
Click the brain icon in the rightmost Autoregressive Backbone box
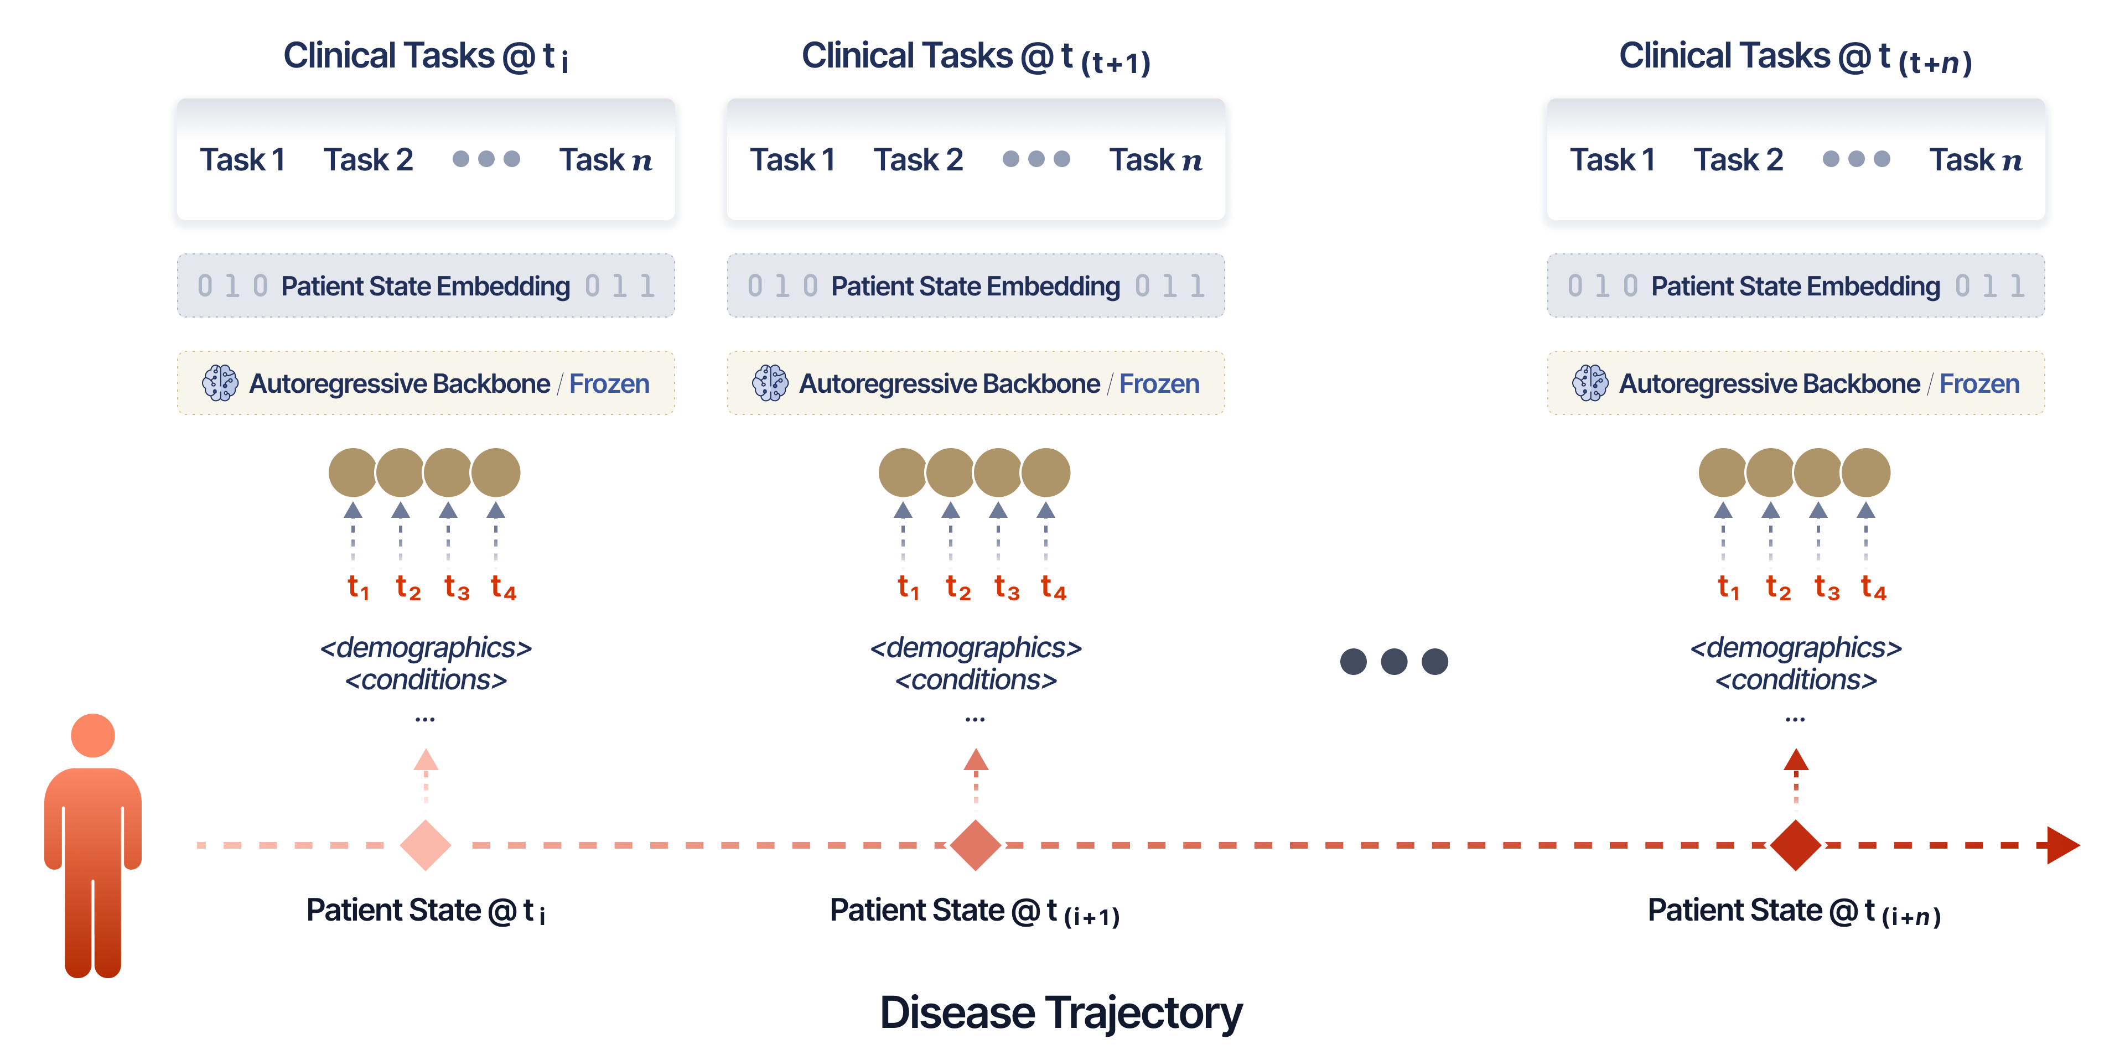1590,383
